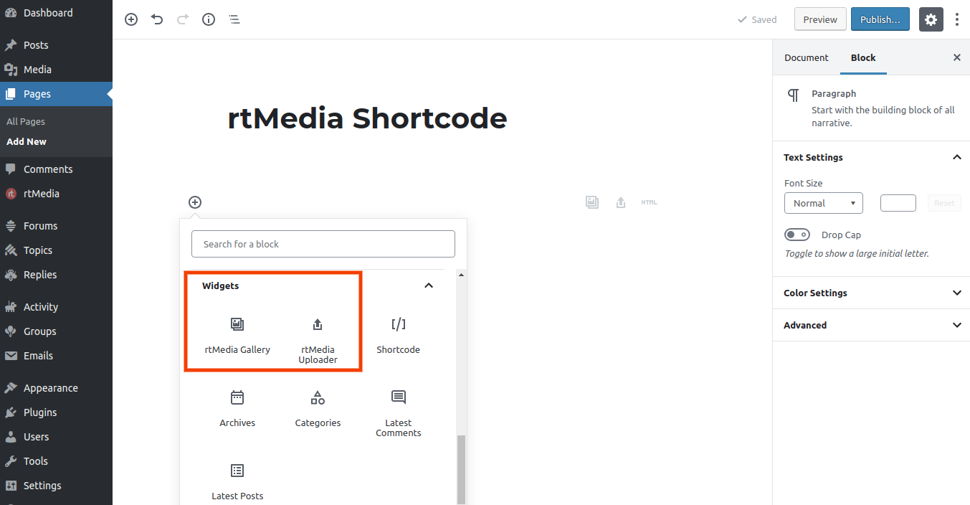Click the Preview button

[x=820, y=19]
